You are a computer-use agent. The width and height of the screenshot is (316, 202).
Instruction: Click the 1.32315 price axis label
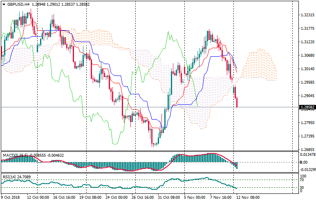pyautogui.click(x=307, y=15)
